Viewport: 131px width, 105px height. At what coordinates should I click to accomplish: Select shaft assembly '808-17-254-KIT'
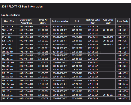(x=60, y=44)
